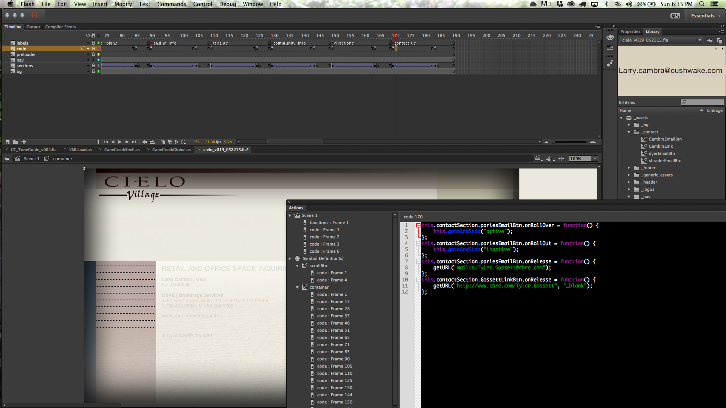The width and height of the screenshot is (726, 408).
Task: Expand the _footer library folder
Action: coord(629,168)
